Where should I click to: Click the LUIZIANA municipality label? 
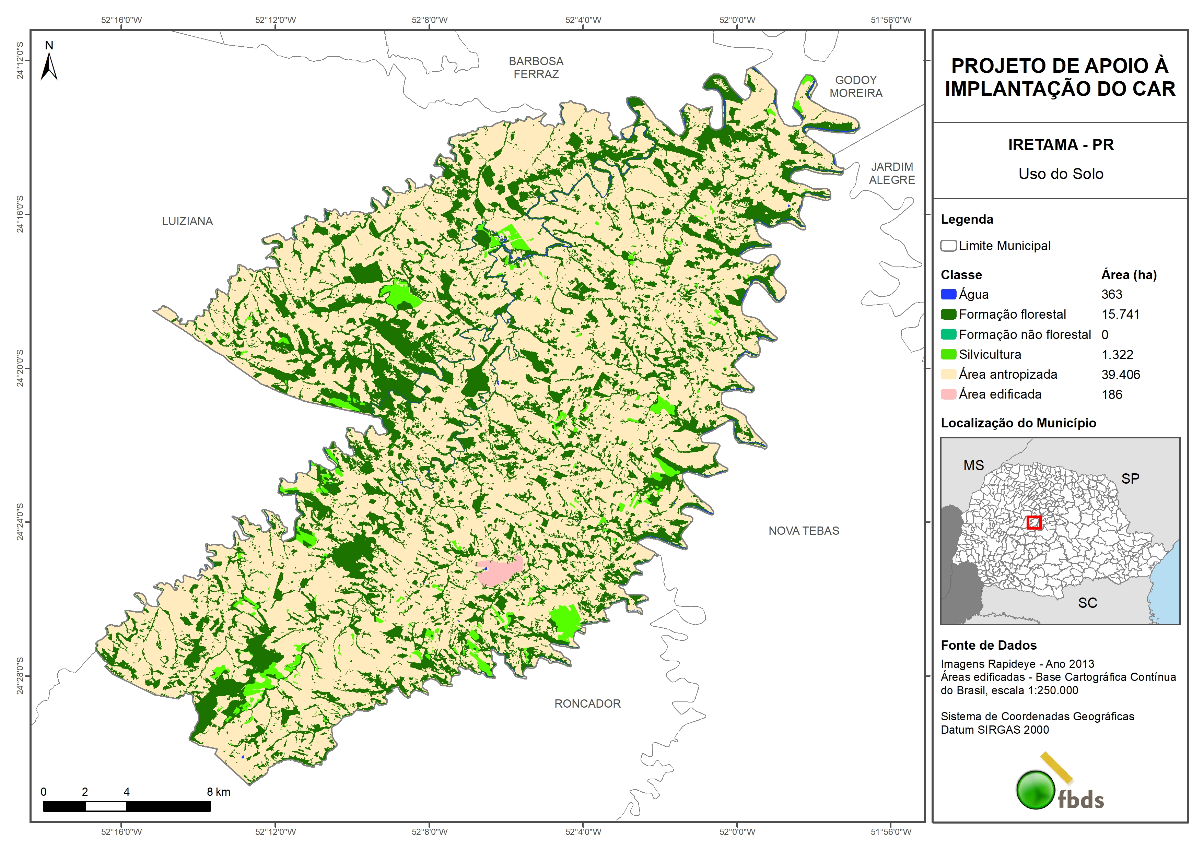[x=187, y=221]
